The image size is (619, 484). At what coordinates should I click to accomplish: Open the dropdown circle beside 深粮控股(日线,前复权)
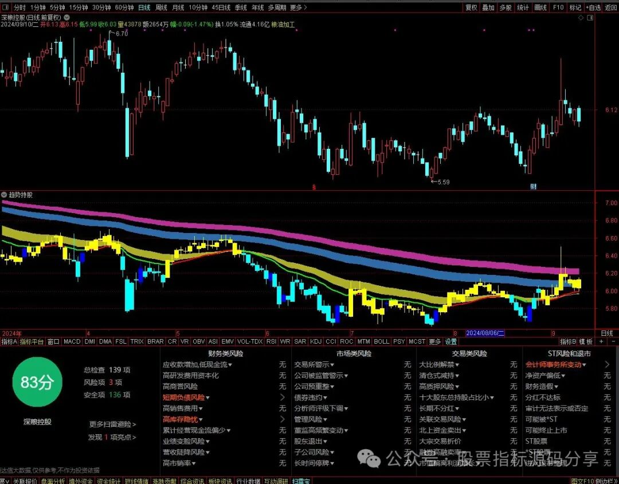pyautogui.click(x=66, y=18)
